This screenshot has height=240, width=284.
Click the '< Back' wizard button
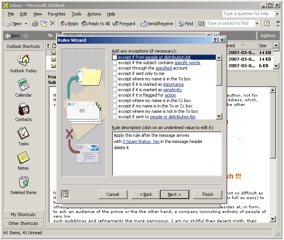(146, 194)
